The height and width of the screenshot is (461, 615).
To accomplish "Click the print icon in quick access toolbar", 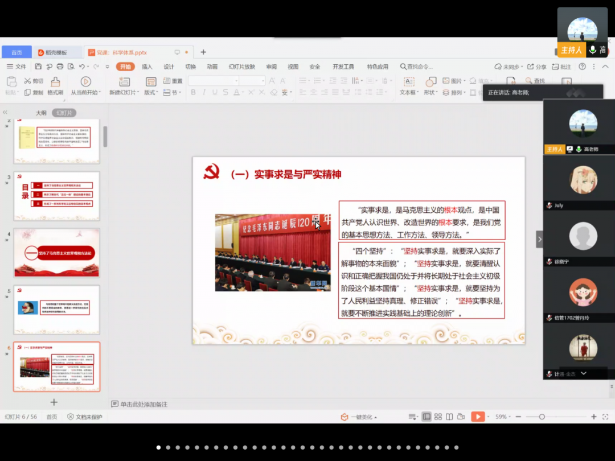I will tap(59, 67).
